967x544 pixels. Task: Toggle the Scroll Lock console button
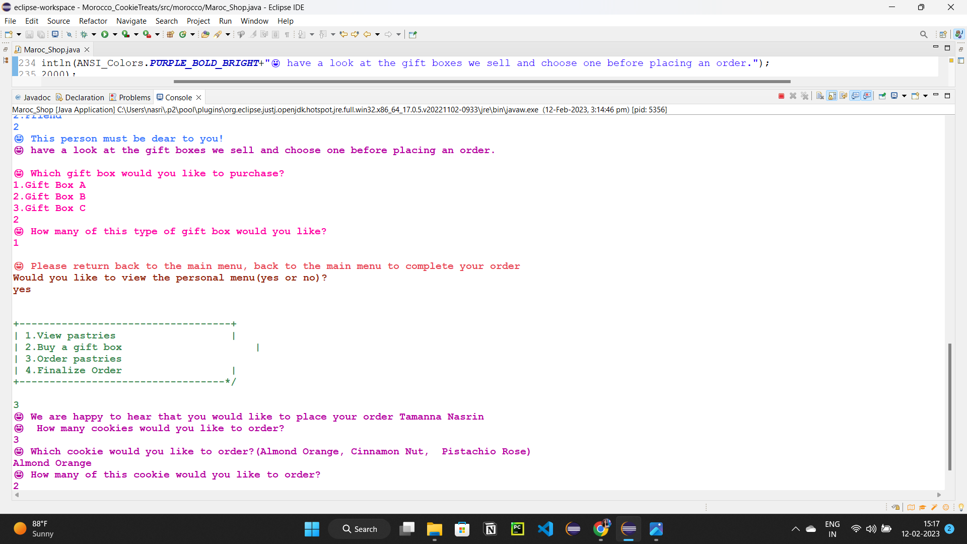point(832,96)
